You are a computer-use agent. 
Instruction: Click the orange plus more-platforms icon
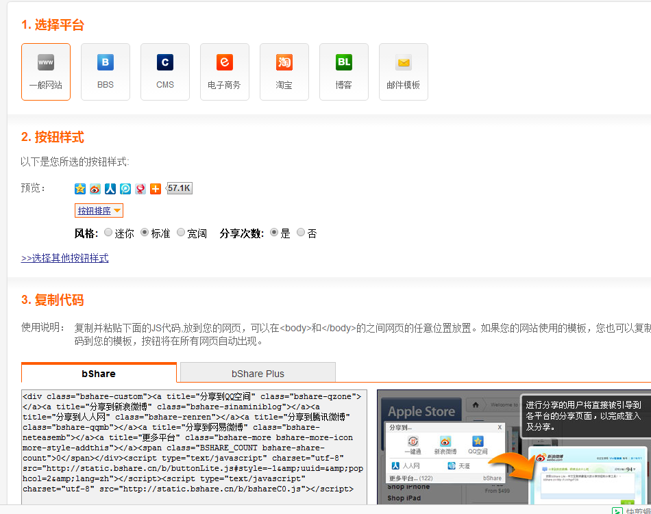pyautogui.click(x=156, y=189)
